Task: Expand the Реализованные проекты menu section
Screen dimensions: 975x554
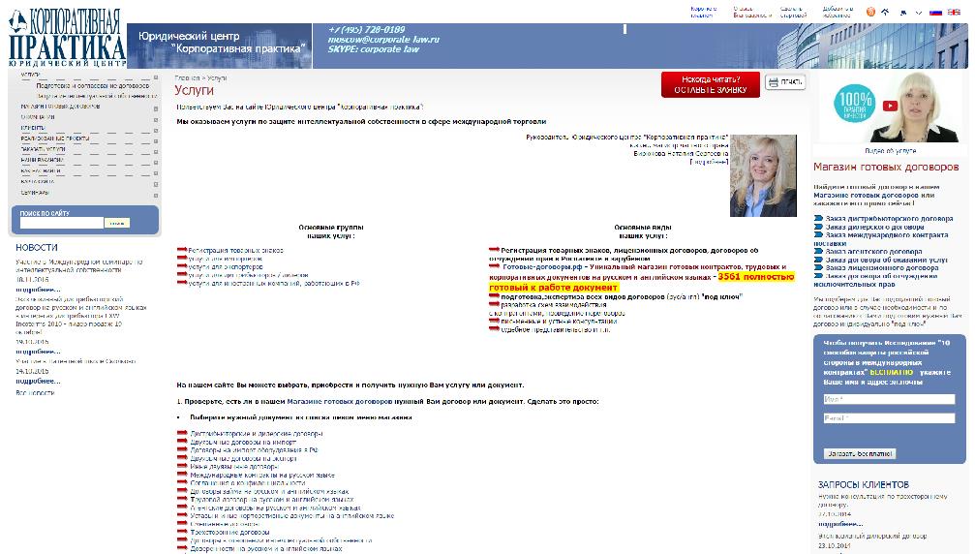Action: coord(156,141)
